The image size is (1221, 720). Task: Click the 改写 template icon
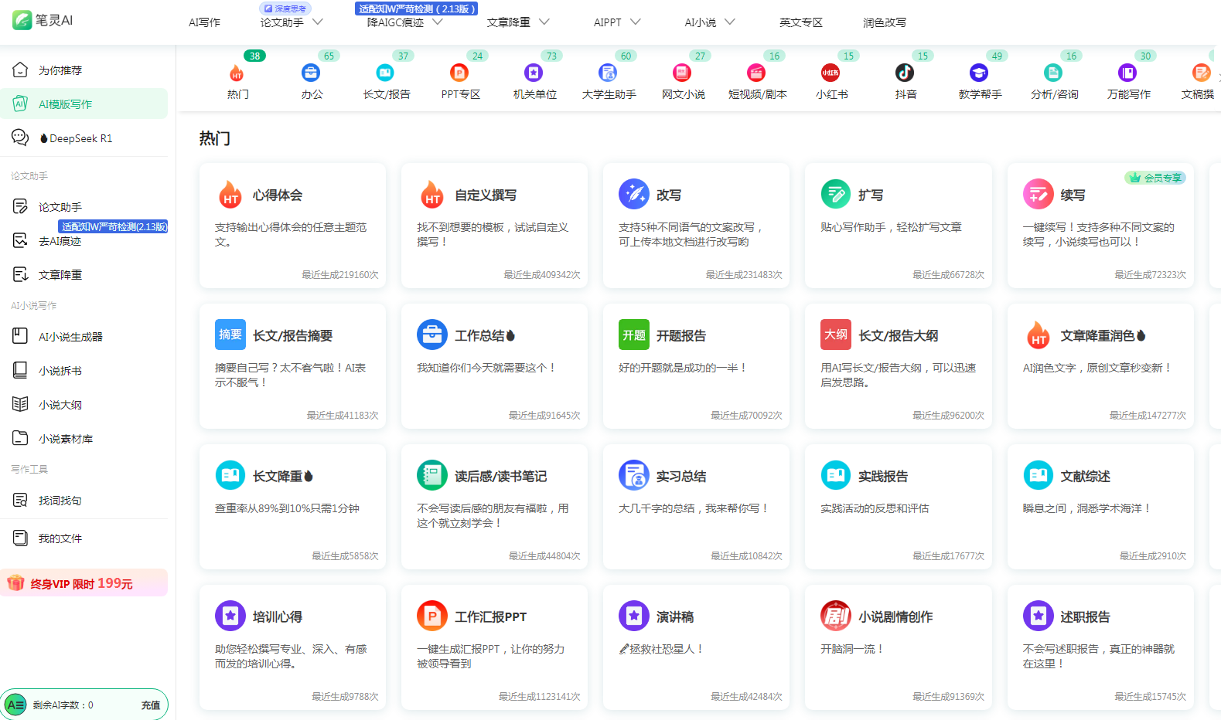633,194
